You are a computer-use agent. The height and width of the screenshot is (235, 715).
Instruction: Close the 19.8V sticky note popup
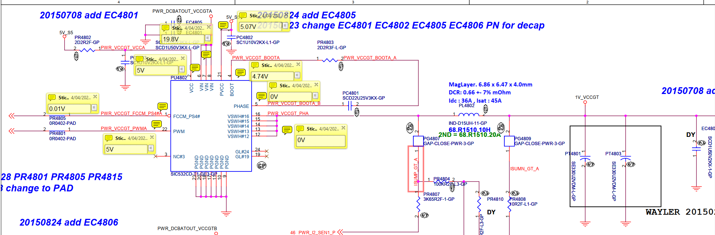(x=209, y=27)
